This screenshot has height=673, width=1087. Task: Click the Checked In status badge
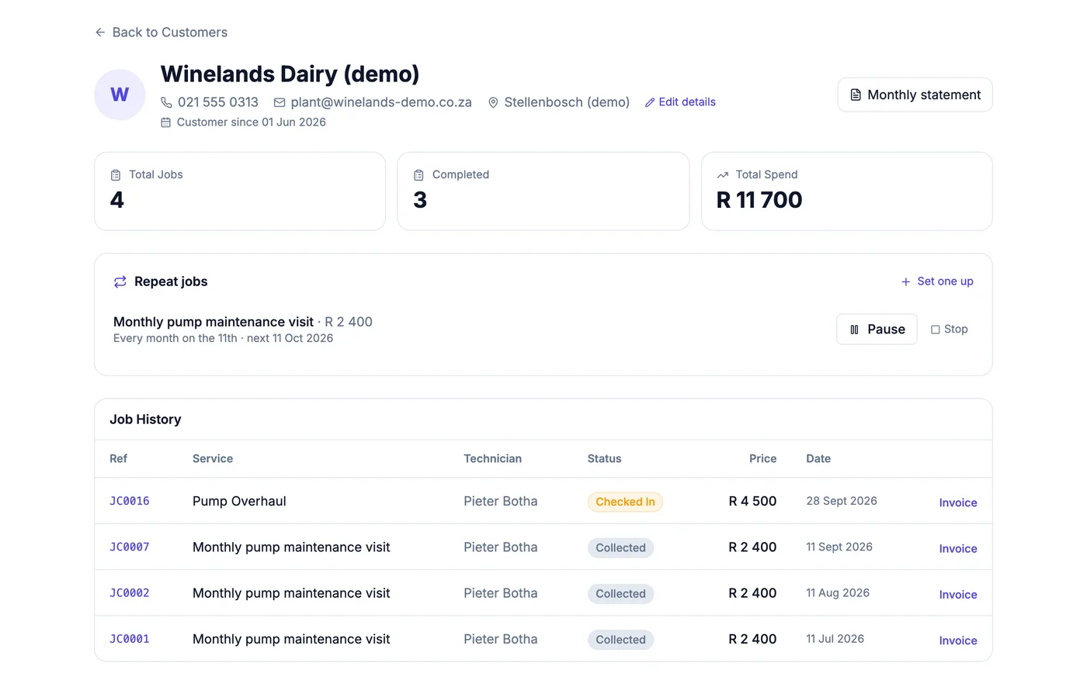625,502
